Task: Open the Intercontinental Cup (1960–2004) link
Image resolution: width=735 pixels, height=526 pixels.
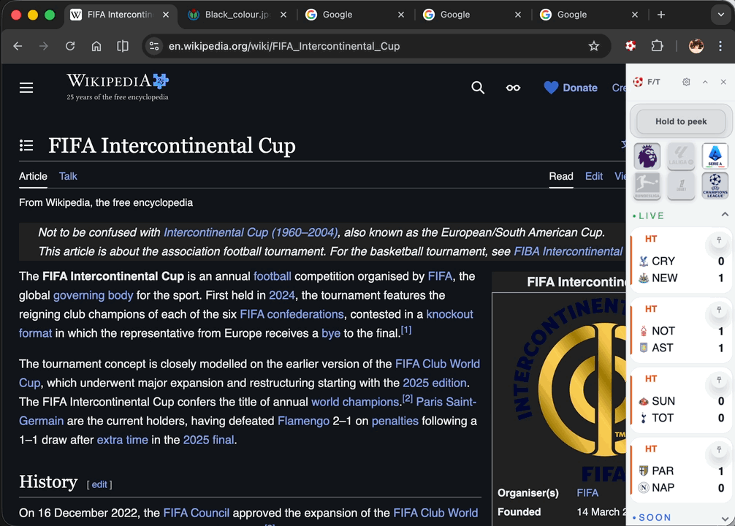Action: [x=251, y=232]
